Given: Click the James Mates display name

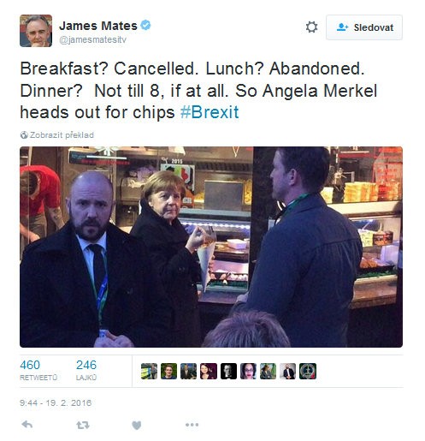Looking at the screenshot, I should click(98, 26).
